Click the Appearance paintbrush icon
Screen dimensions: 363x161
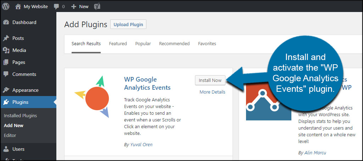tap(6, 90)
